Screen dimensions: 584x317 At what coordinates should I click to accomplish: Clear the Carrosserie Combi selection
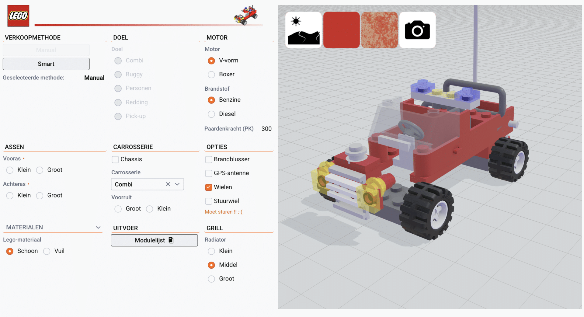click(168, 184)
